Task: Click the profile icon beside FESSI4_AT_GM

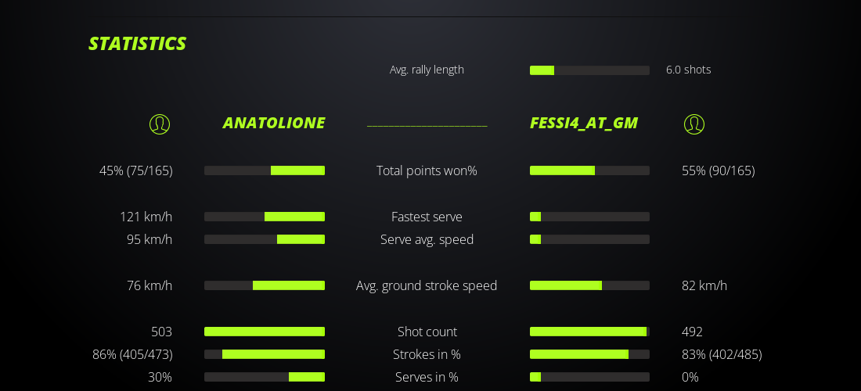Action: [x=694, y=124]
